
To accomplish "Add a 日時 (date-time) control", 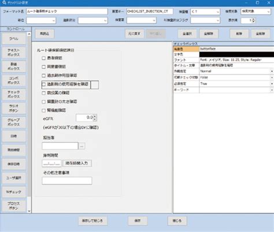I will coord(14,136).
